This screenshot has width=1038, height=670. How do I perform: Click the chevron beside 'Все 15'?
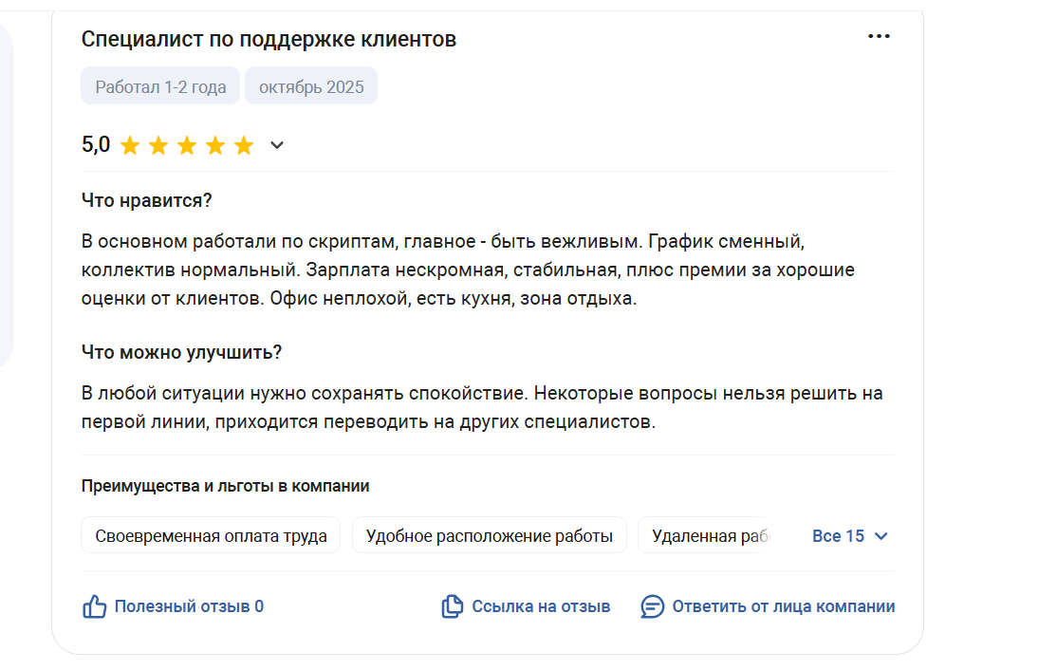[880, 536]
